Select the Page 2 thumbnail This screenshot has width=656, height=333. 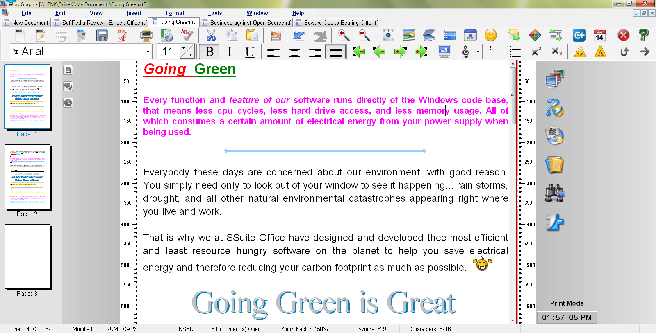[x=27, y=177]
